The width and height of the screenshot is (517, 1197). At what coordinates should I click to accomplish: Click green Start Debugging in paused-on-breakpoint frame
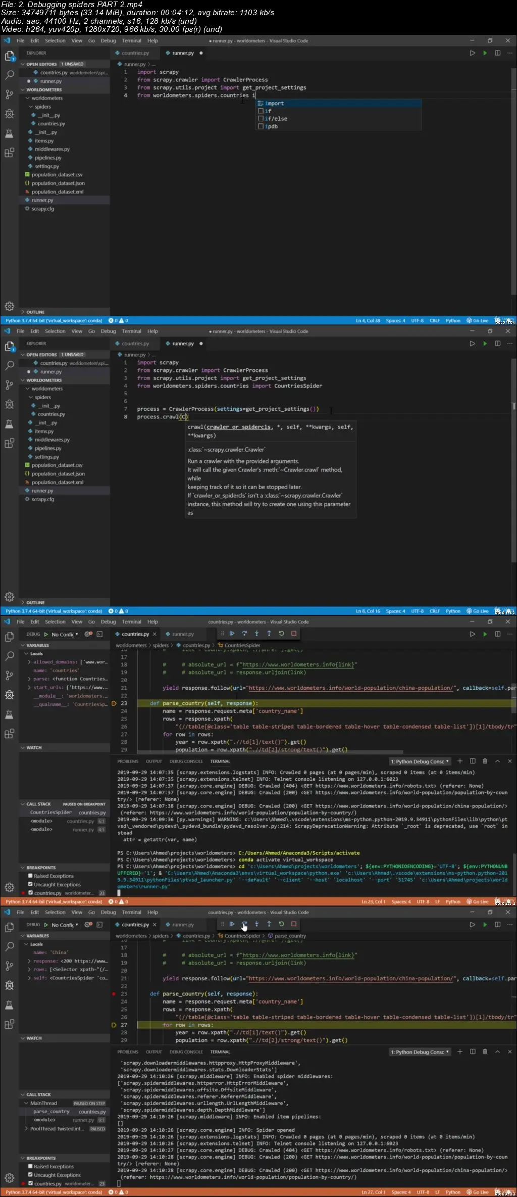tap(46, 634)
